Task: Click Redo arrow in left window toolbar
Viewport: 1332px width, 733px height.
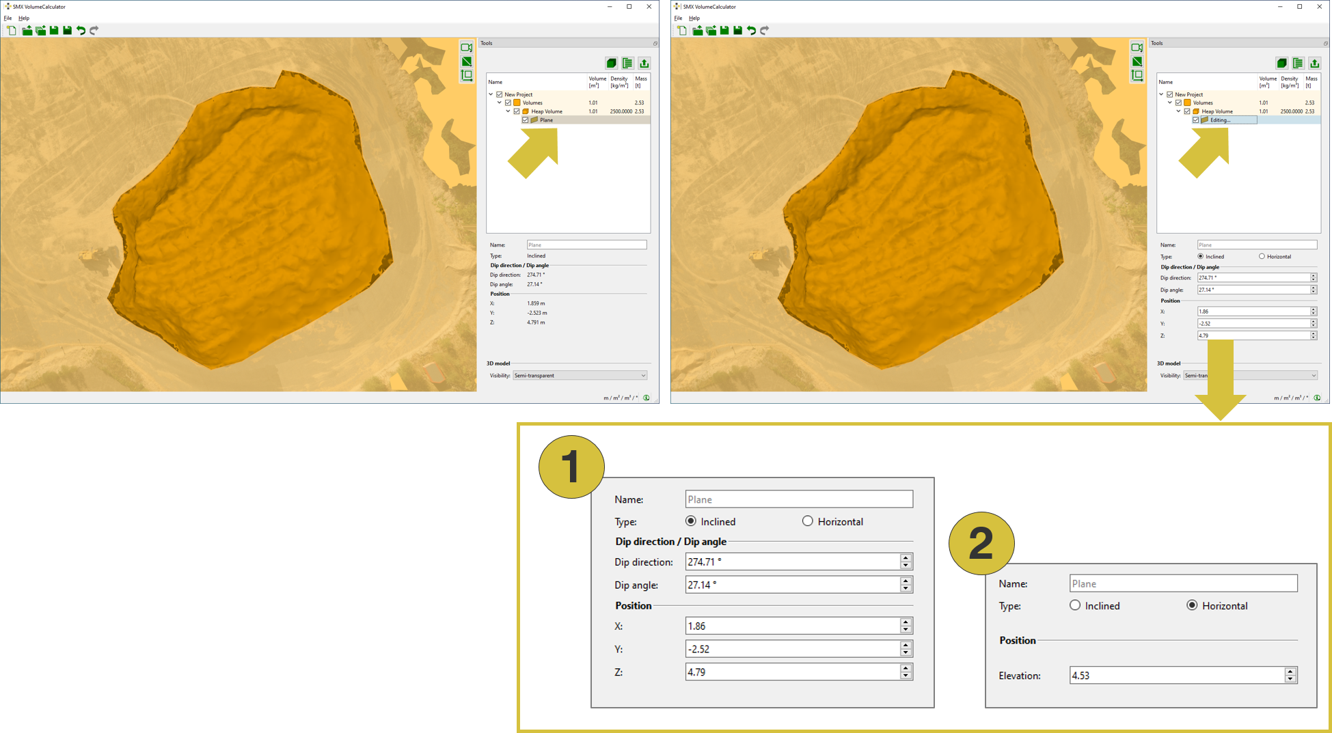Action: (94, 30)
